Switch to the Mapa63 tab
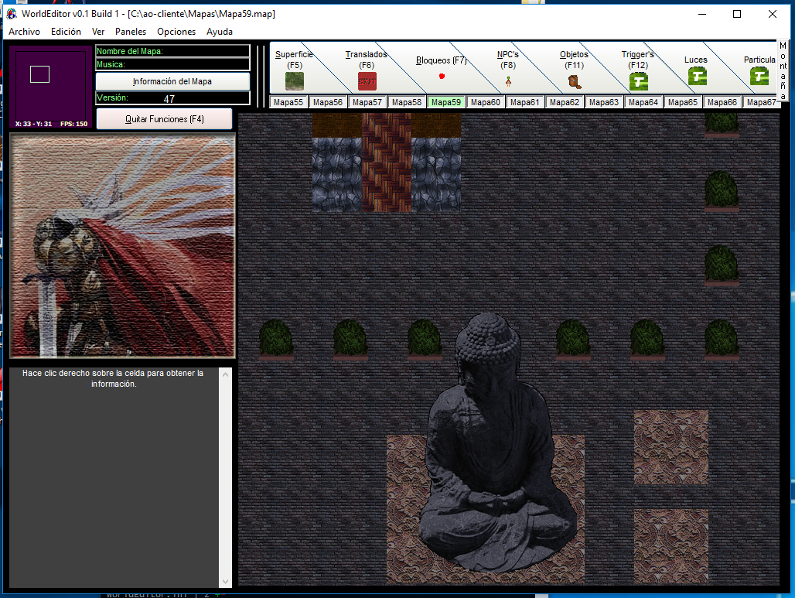Viewport: 795px width, 598px height. [604, 102]
